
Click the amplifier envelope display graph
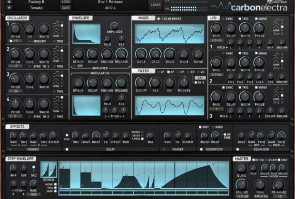click(x=86, y=34)
